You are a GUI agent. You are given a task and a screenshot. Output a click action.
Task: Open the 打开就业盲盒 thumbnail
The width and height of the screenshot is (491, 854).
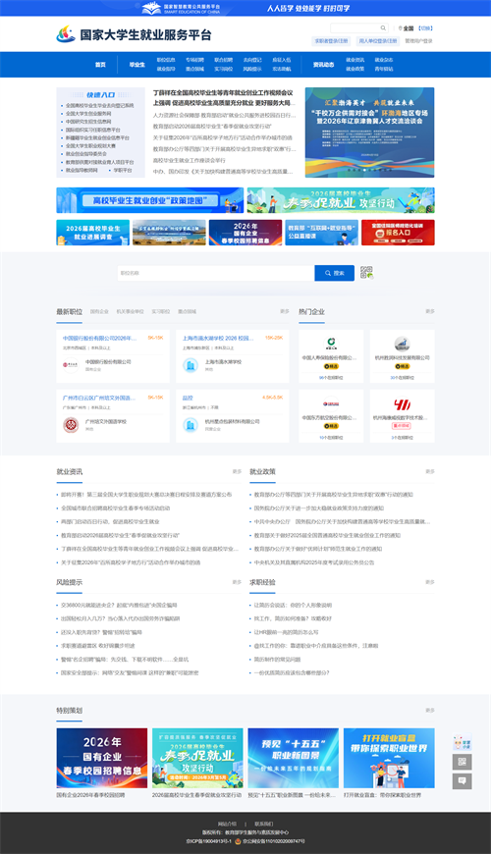click(x=389, y=758)
